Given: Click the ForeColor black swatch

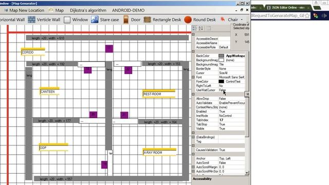Looking at the screenshot, I should 221,81.
